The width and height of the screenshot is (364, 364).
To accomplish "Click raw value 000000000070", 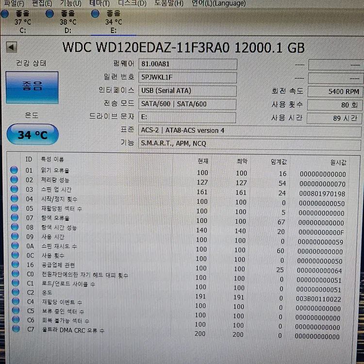I will coord(322,184).
